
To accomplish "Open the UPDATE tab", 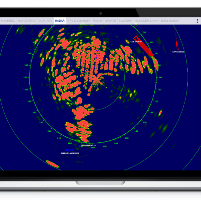I will click(110, 21).
